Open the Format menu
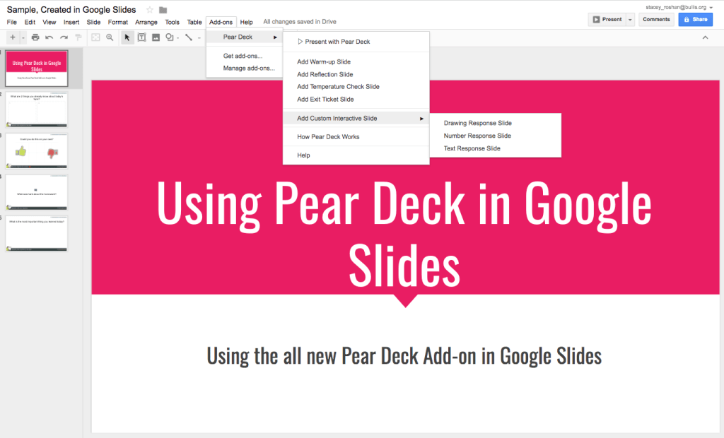The width and height of the screenshot is (724, 438). (x=118, y=22)
